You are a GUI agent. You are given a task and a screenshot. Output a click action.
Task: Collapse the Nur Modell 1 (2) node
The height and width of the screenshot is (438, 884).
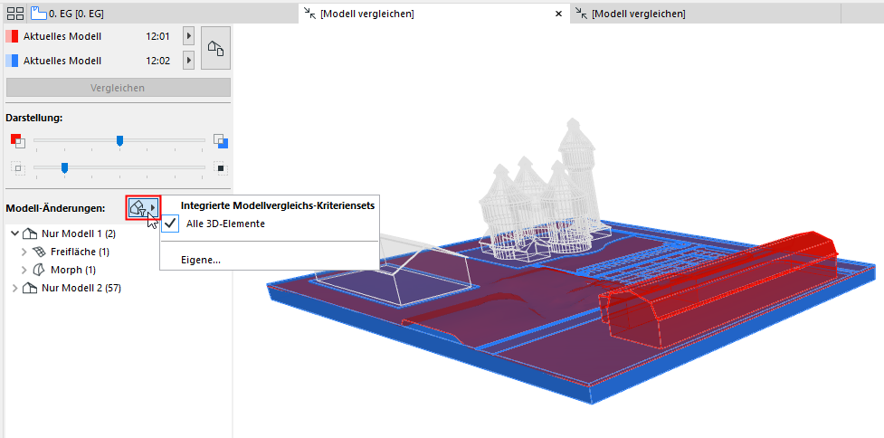pos(14,233)
